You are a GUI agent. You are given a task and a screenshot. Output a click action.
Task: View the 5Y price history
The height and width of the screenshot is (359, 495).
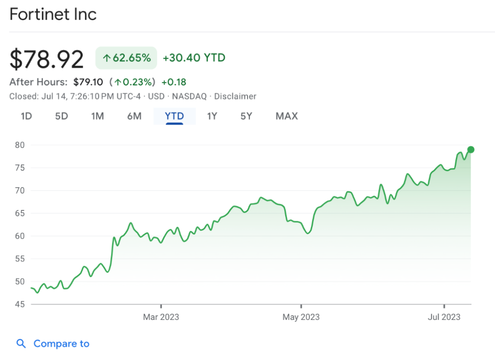tap(246, 117)
